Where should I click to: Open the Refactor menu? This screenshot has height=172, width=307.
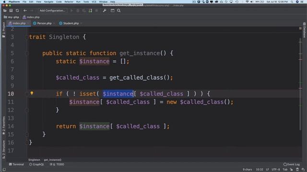[x=69, y=2]
